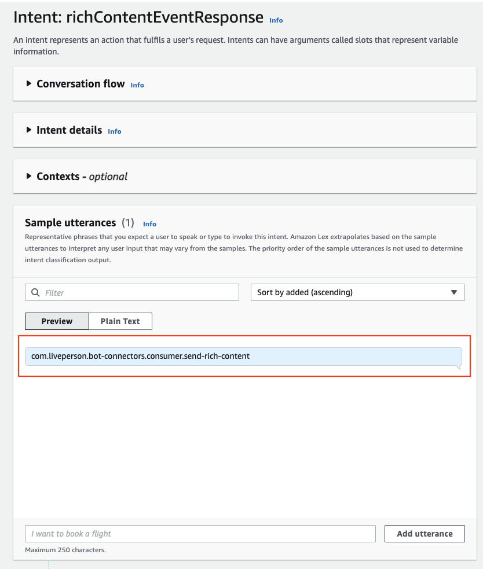Open Info link beside Conversation flow
Viewport: 483px width, 569px height.
(x=137, y=85)
